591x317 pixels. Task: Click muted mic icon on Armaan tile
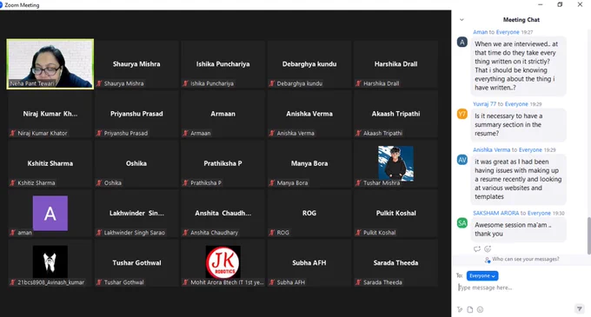coord(185,133)
